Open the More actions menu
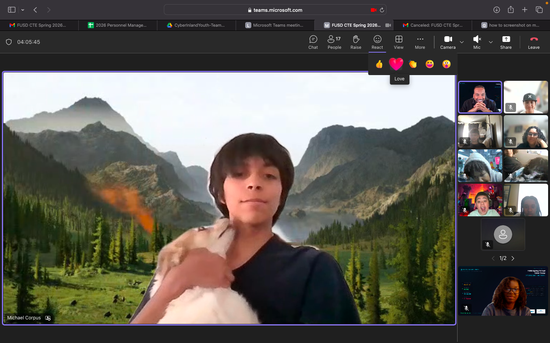Screen dimensions: 550x343 [x=420, y=42]
